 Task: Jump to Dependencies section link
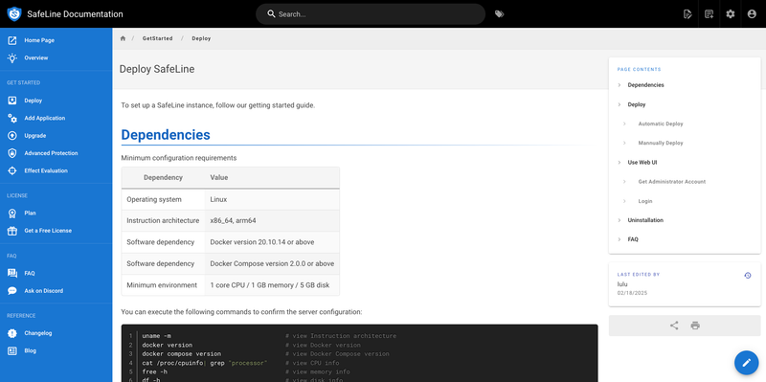point(645,85)
